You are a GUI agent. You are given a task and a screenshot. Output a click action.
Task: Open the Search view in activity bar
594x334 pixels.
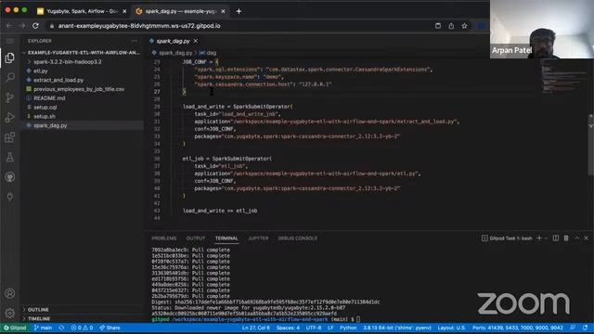(10, 77)
